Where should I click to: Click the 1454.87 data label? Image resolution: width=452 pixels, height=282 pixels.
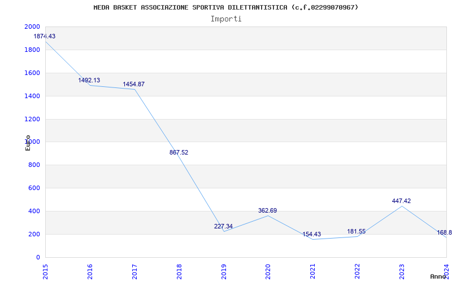pos(134,84)
